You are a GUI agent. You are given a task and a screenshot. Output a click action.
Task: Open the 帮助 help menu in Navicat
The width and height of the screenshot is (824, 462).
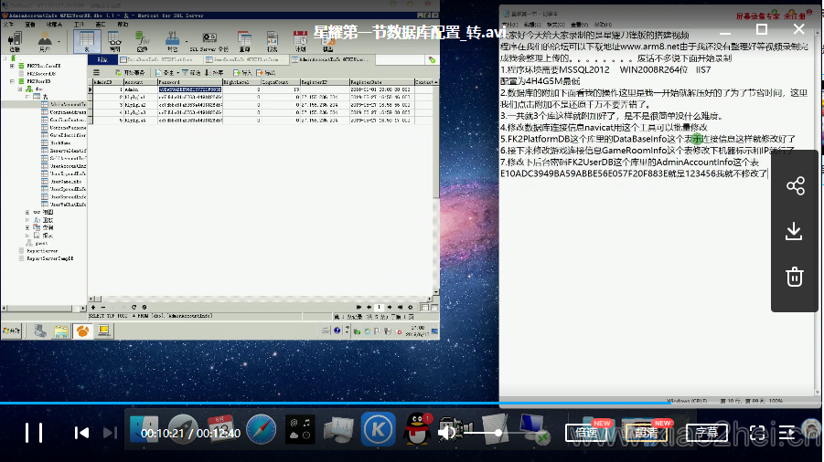point(123,24)
